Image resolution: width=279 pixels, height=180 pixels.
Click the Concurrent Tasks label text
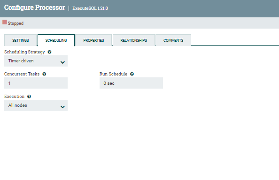[22, 74]
